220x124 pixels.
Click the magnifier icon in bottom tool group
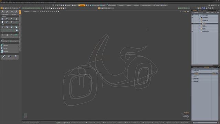(x=9, y=56)
